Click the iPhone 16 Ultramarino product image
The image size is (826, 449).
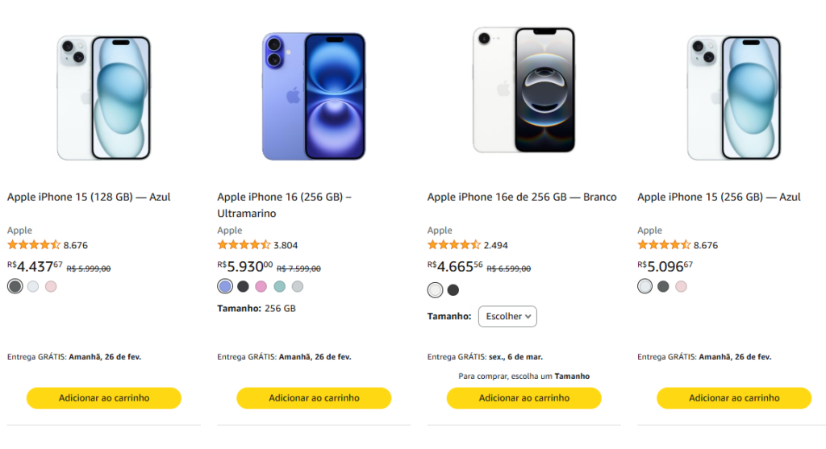click(314, 97)
